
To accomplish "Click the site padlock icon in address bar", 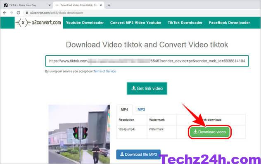I will [27, 13].
